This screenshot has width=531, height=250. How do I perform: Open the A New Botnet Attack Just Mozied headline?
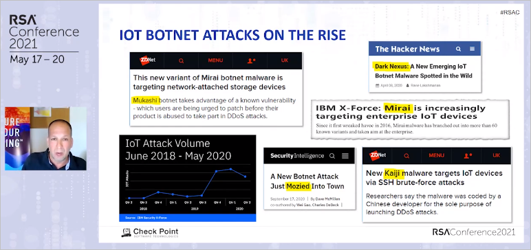point(307,181)
